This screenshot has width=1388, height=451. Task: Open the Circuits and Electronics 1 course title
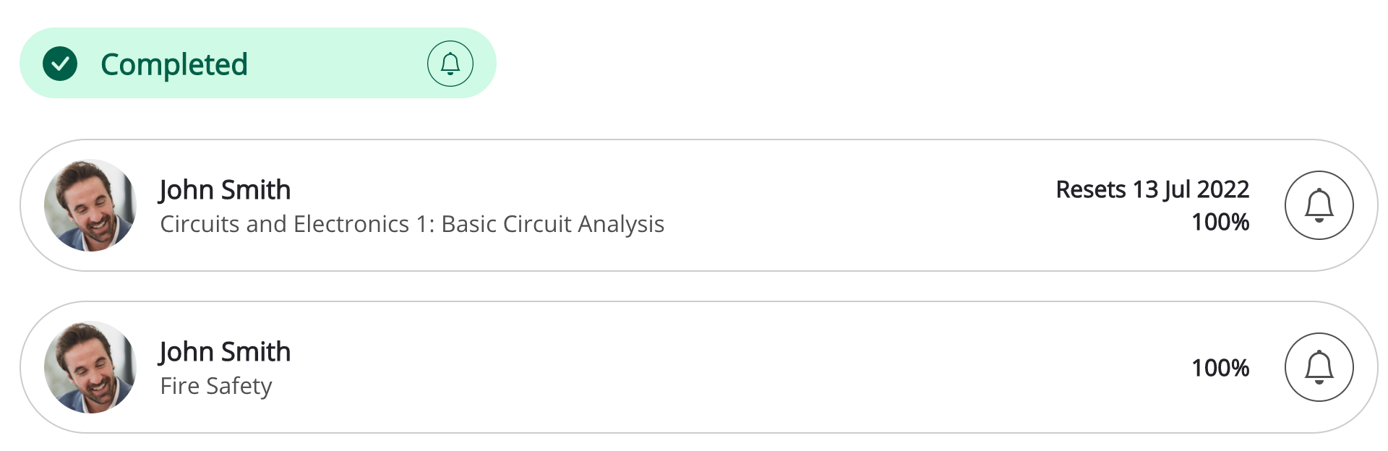click(x=411, y=224)
